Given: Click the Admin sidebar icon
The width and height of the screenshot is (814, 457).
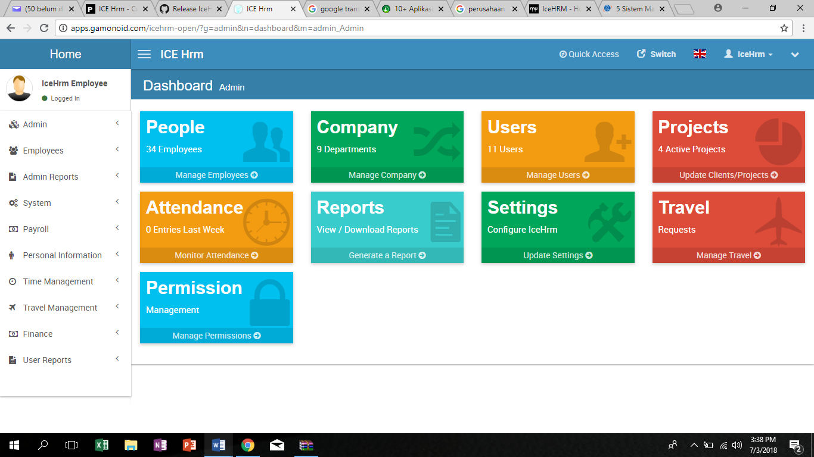Looking at the screenshot, I should [x=13, y=124].
